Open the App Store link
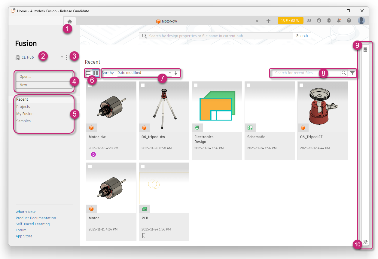The height and width of the screenshot is (259, 378). click(24, 236)
